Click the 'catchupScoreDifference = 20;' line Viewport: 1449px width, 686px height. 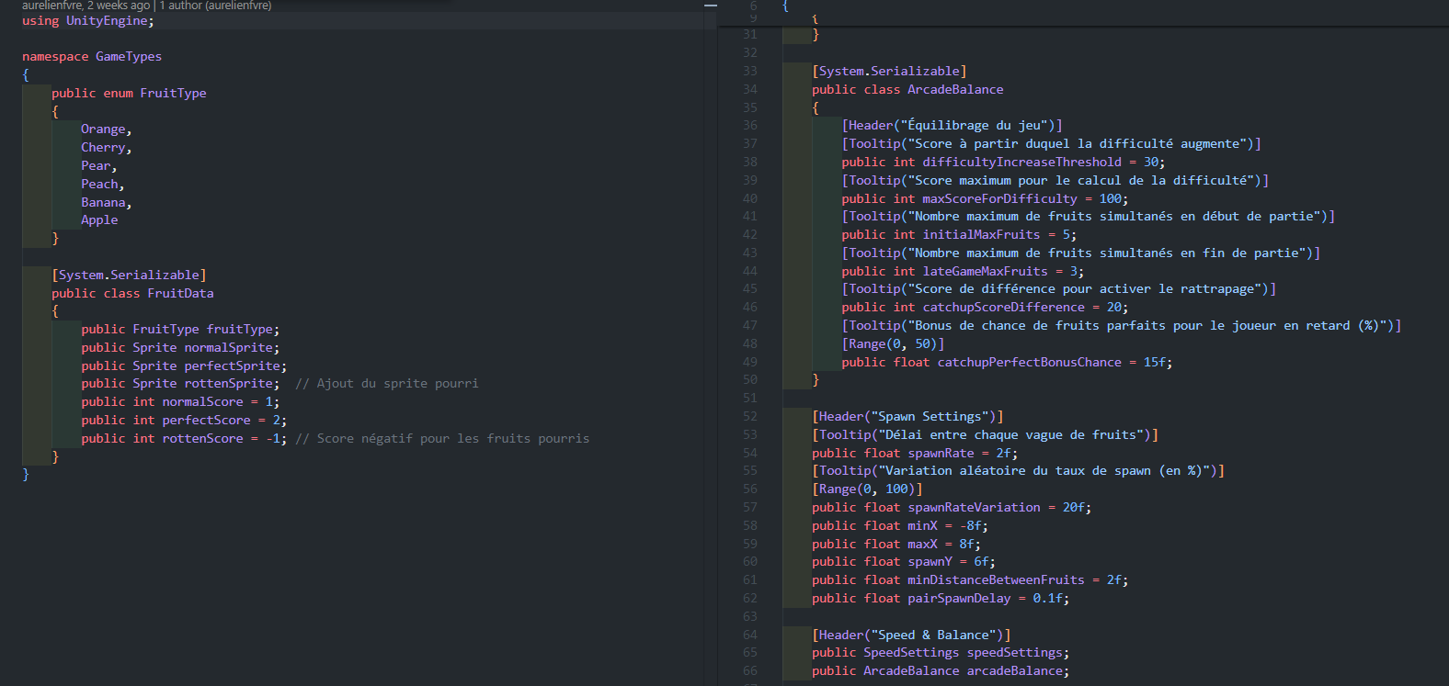click(x=985, y=308)
